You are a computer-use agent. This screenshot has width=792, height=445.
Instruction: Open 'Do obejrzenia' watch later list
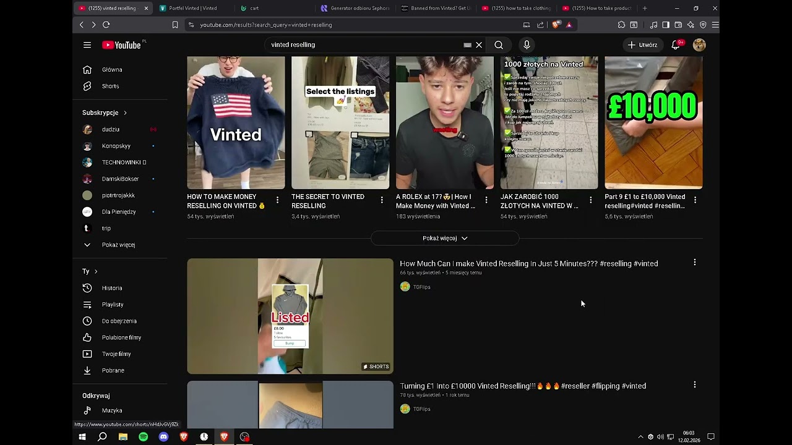[119, 321]
